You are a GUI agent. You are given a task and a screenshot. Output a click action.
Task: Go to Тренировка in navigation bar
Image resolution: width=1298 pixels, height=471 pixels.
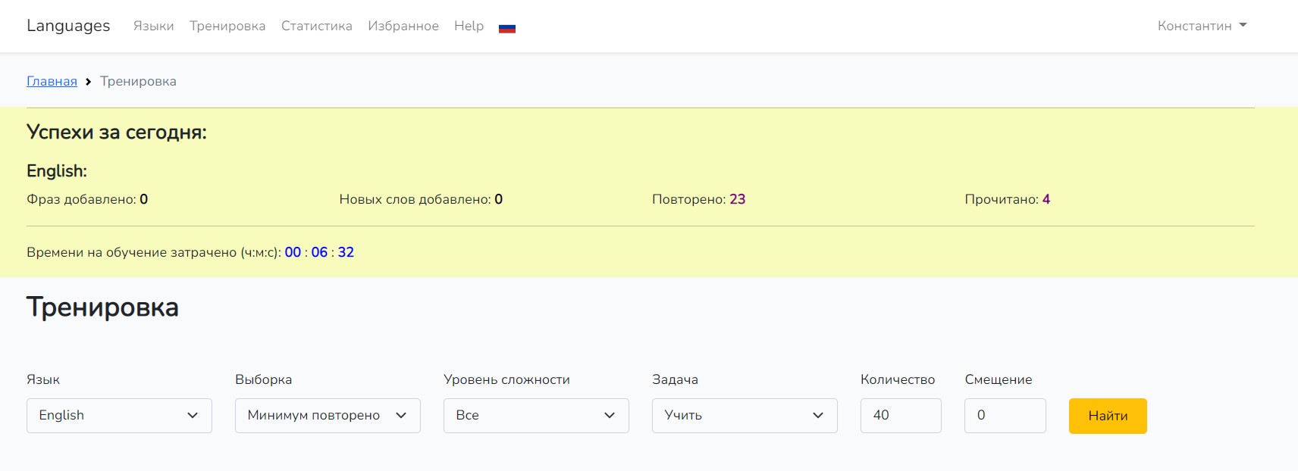coord(227,26)
